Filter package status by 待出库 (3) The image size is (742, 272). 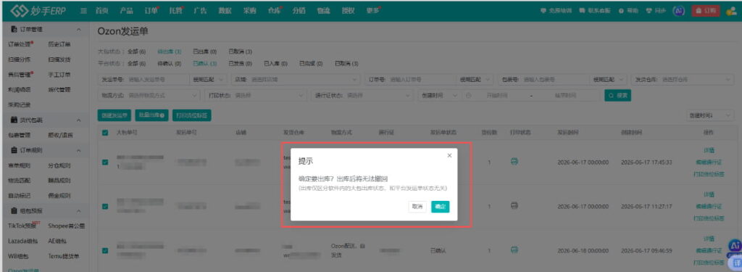169,51
